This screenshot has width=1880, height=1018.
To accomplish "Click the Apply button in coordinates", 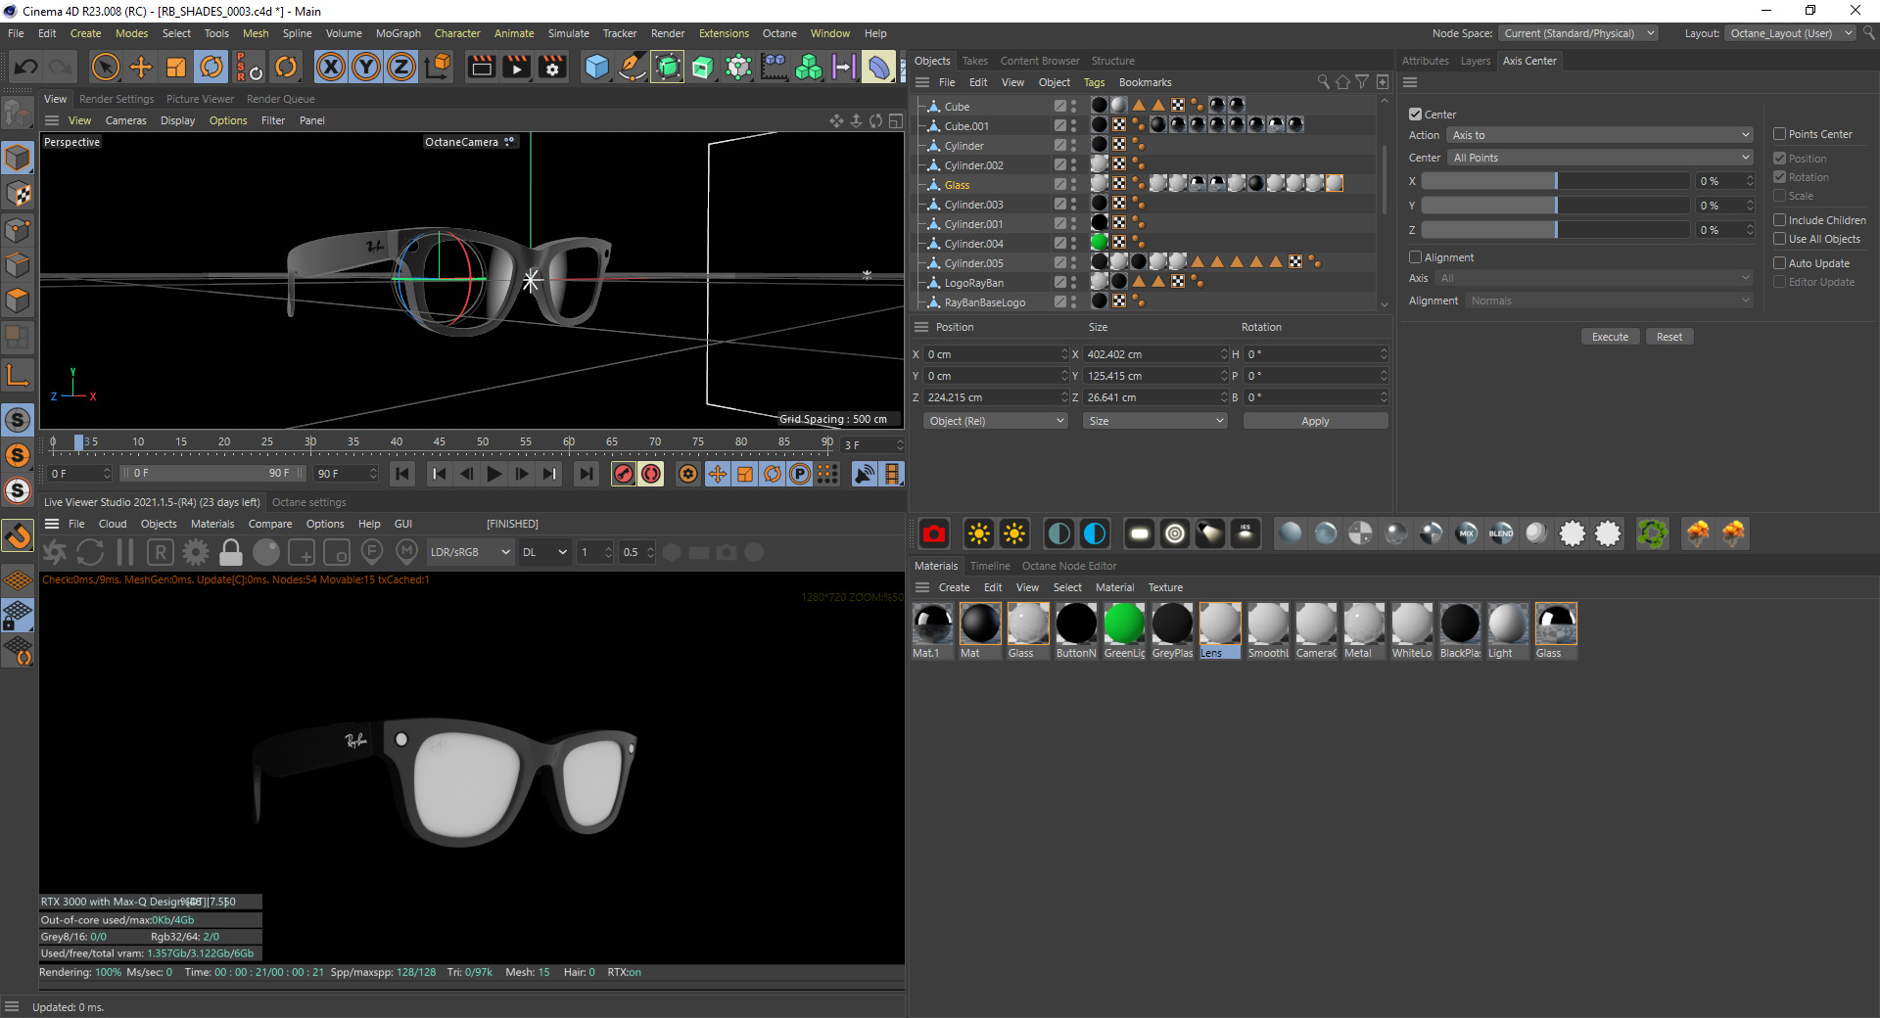I will point(1315,421).
